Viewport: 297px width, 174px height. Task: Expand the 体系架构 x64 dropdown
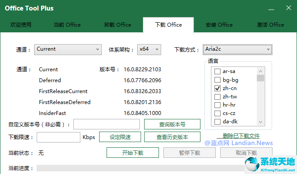pos(149,49)
